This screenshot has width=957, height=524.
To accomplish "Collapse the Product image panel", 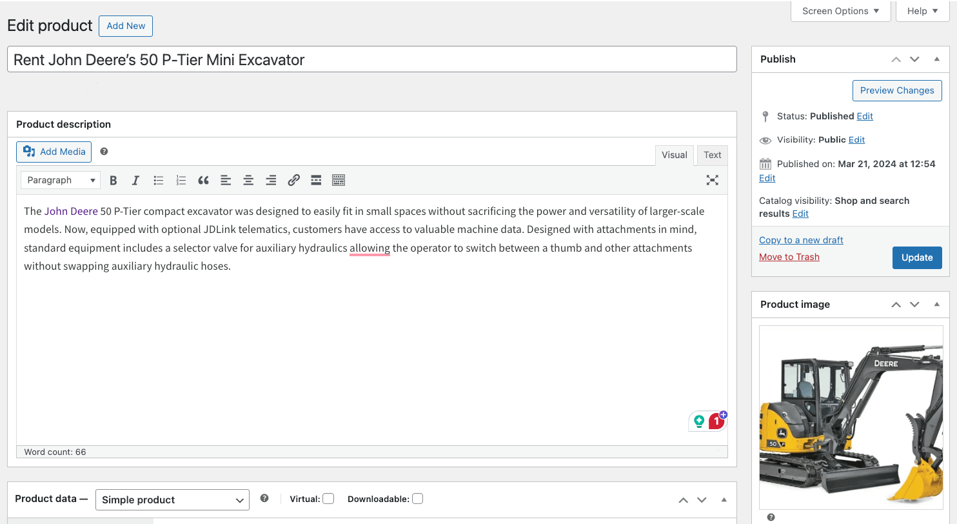I will pos(936,305).
